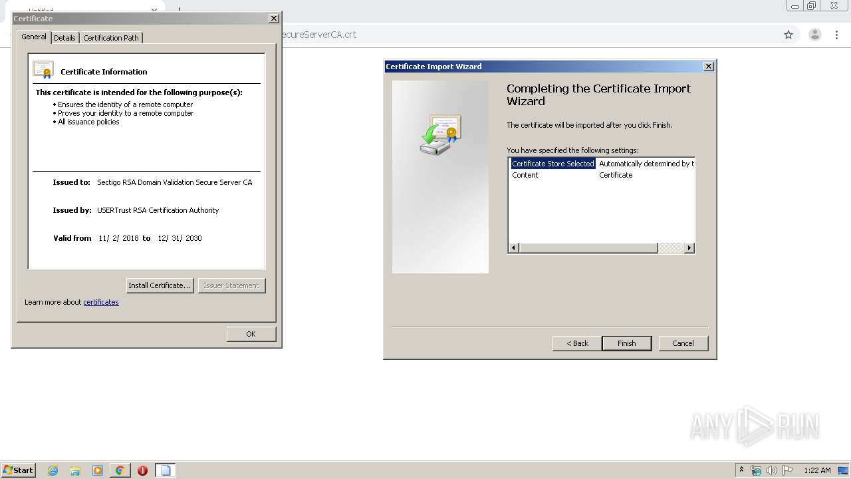Click the Show desktop button in the tray
851x479 pixels.
click(x=844, y=470)
